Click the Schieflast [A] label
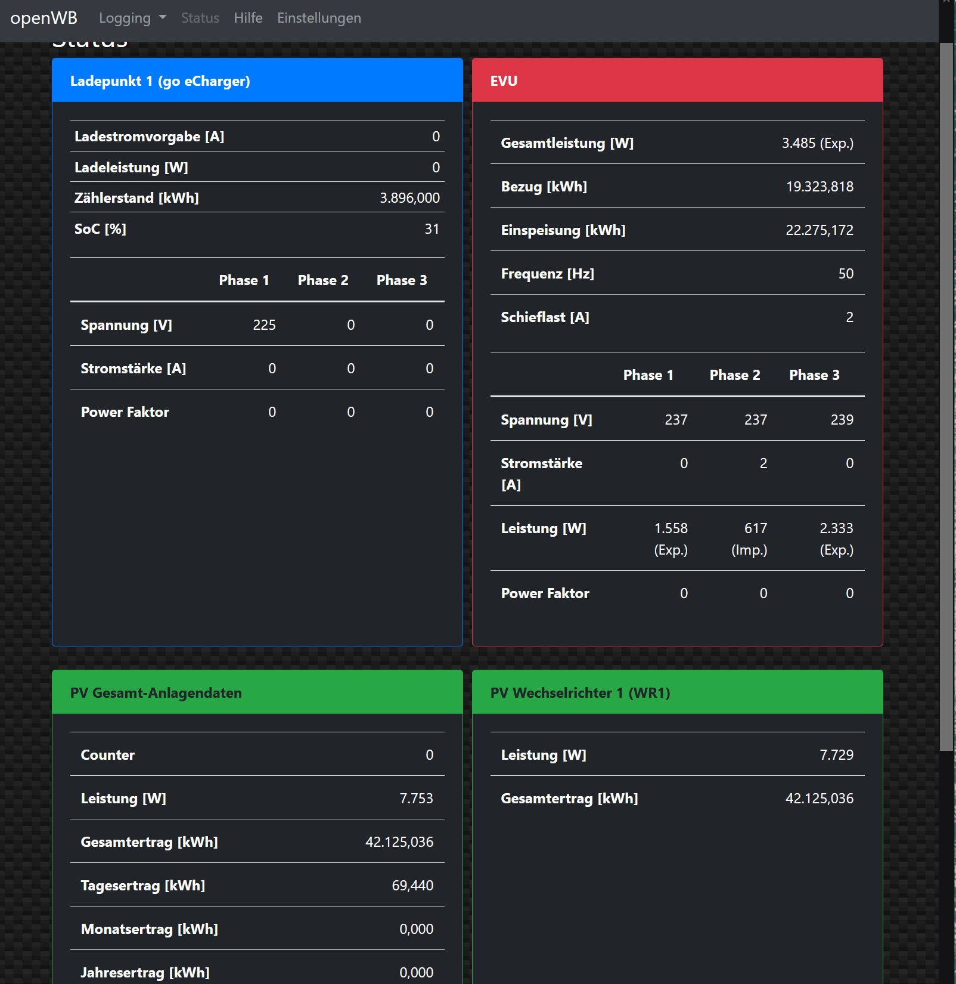 pyautogui.click(x=545, y=317)
